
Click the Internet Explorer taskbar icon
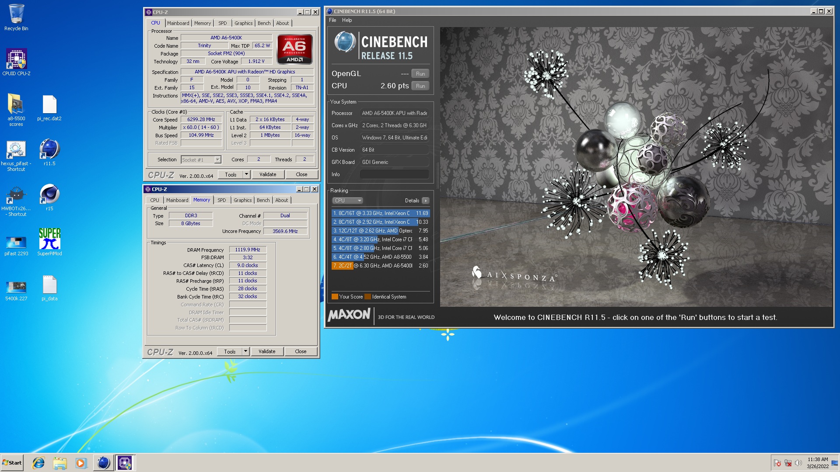pos(38,463)
